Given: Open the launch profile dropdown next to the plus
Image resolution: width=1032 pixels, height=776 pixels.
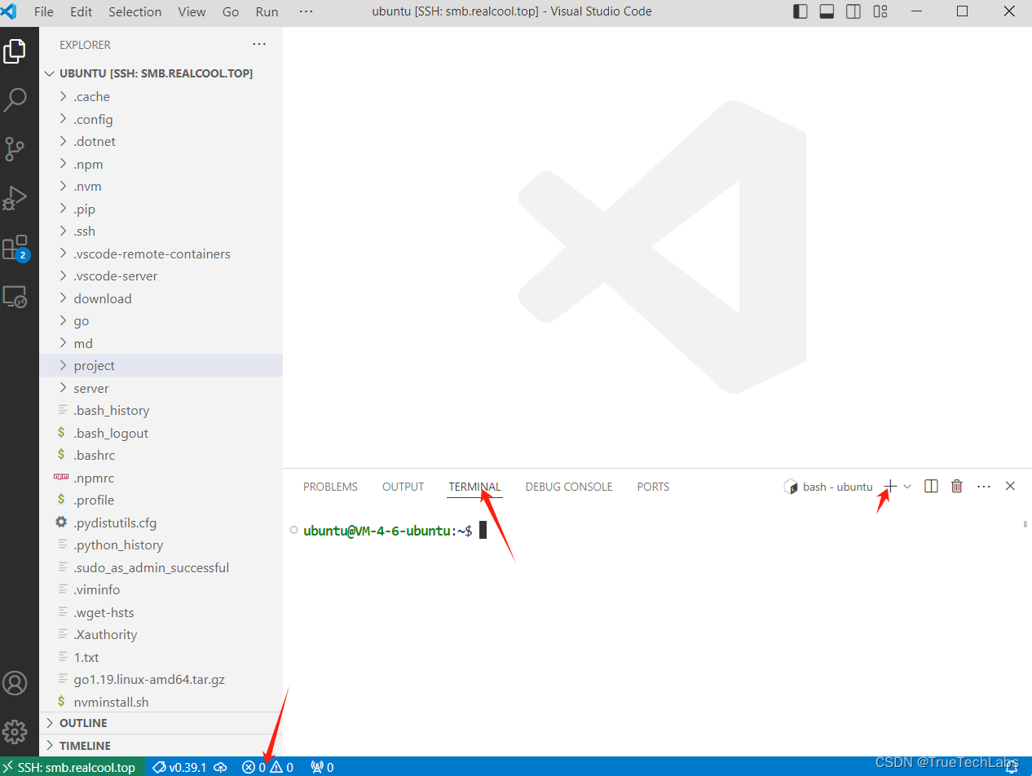Looking at the screenshot, I should click(907, 487).
